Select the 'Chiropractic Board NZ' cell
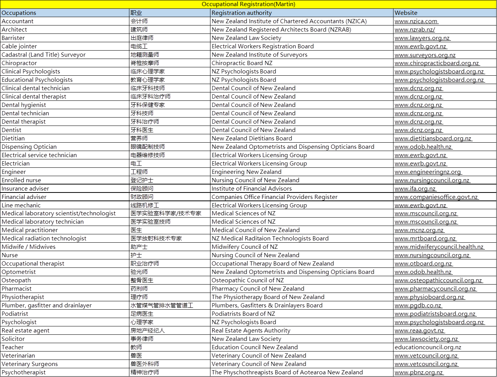This screenshot has width=497, height=377. pos(302,63)
